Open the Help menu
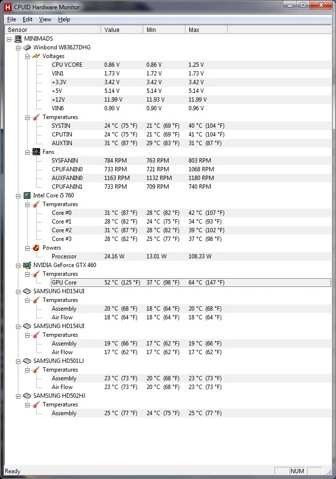This screenshot has width=336, height=479. tap(64, 19)
